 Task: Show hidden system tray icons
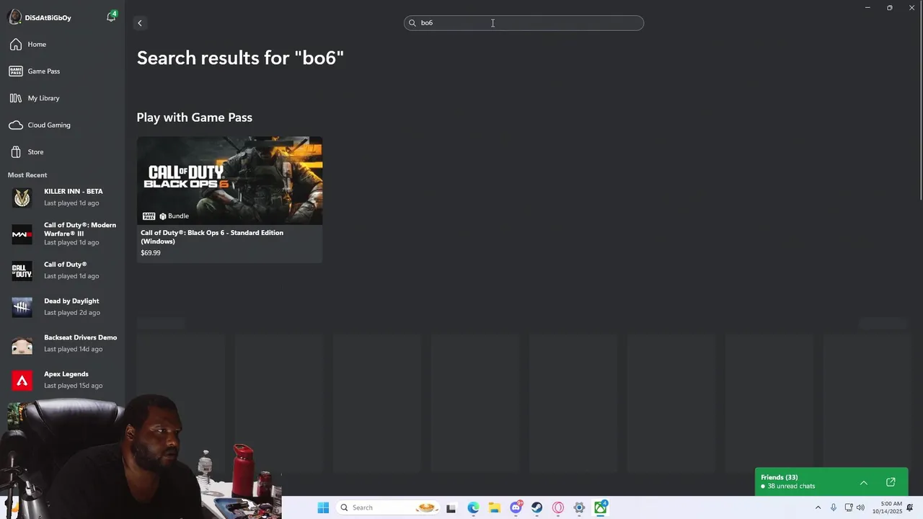coord(818,507)
